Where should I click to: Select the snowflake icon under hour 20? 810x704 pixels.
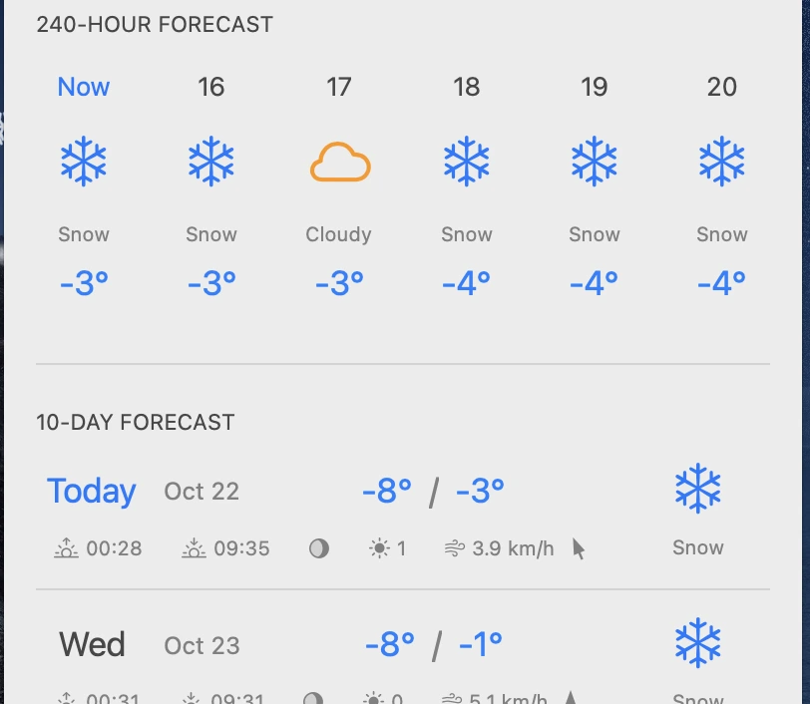[722, 160]
